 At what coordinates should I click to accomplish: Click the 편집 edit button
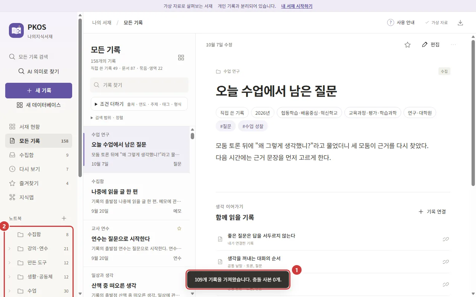(431, 45)
